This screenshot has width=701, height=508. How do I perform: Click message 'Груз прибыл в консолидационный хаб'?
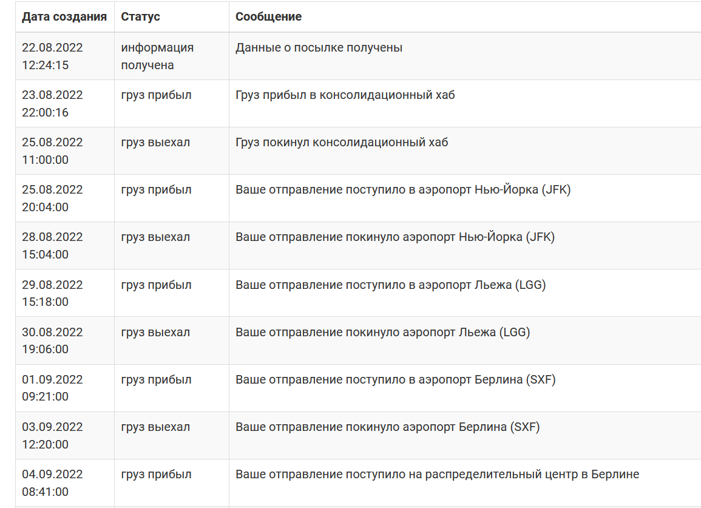point(345,95)
